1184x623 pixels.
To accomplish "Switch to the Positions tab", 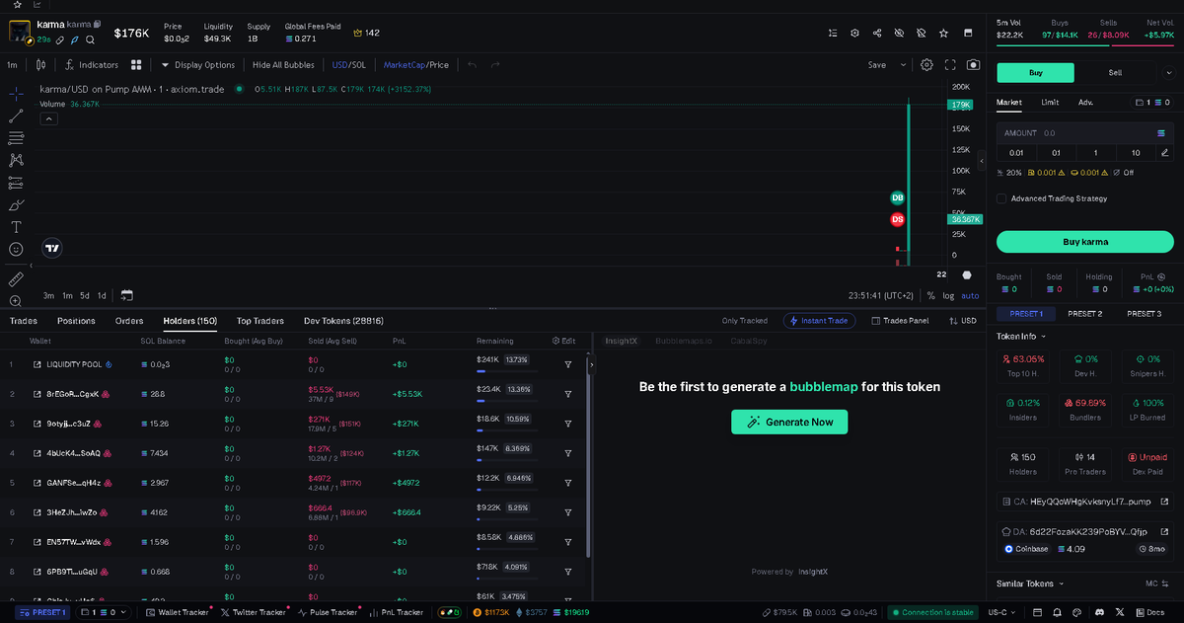I will [x=76, y=321].
